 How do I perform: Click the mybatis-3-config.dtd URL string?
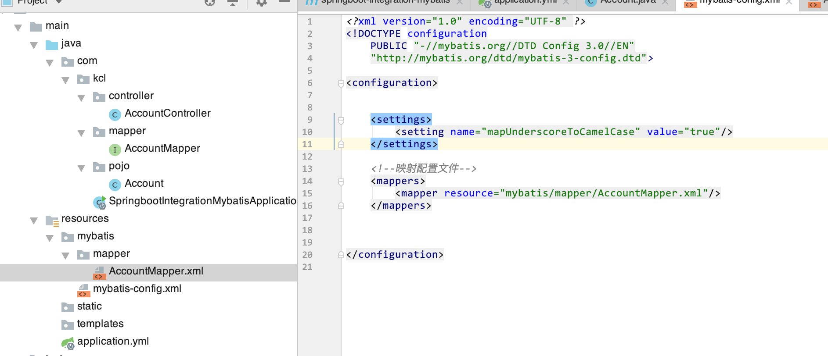[509, 58]
